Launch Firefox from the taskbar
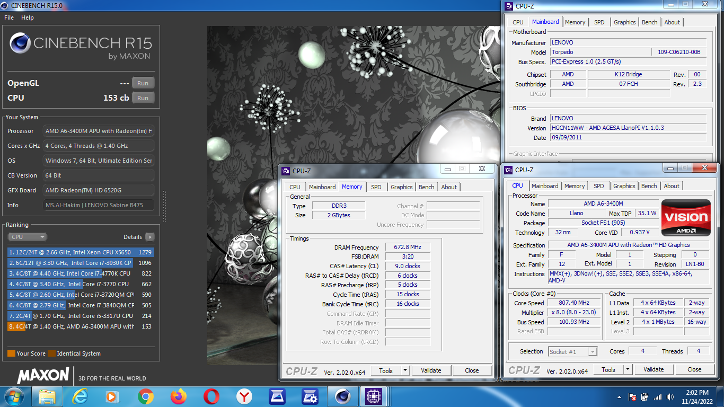This screenshot has height=407, width=724. pos(179,396)
